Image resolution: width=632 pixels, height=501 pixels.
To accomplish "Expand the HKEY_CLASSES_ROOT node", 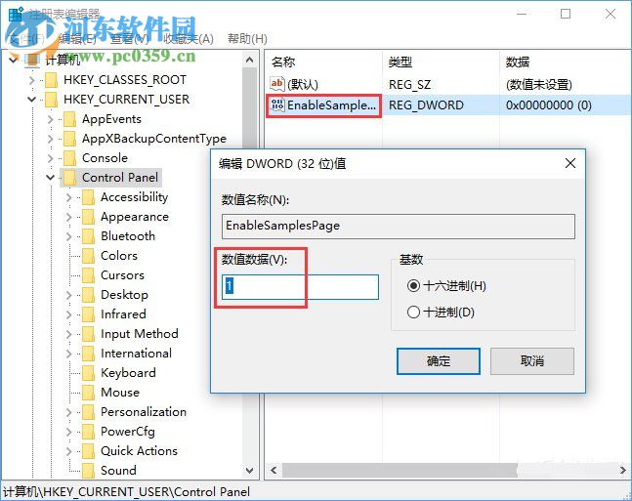I will pos(32,80).
